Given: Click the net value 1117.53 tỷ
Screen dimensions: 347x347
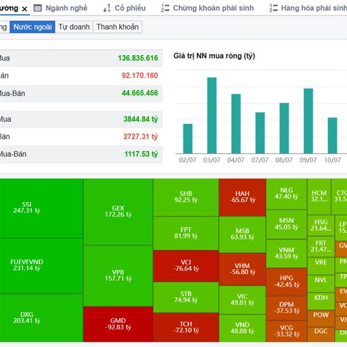Looking at the screenshot, I should click(x=141, y=154).
